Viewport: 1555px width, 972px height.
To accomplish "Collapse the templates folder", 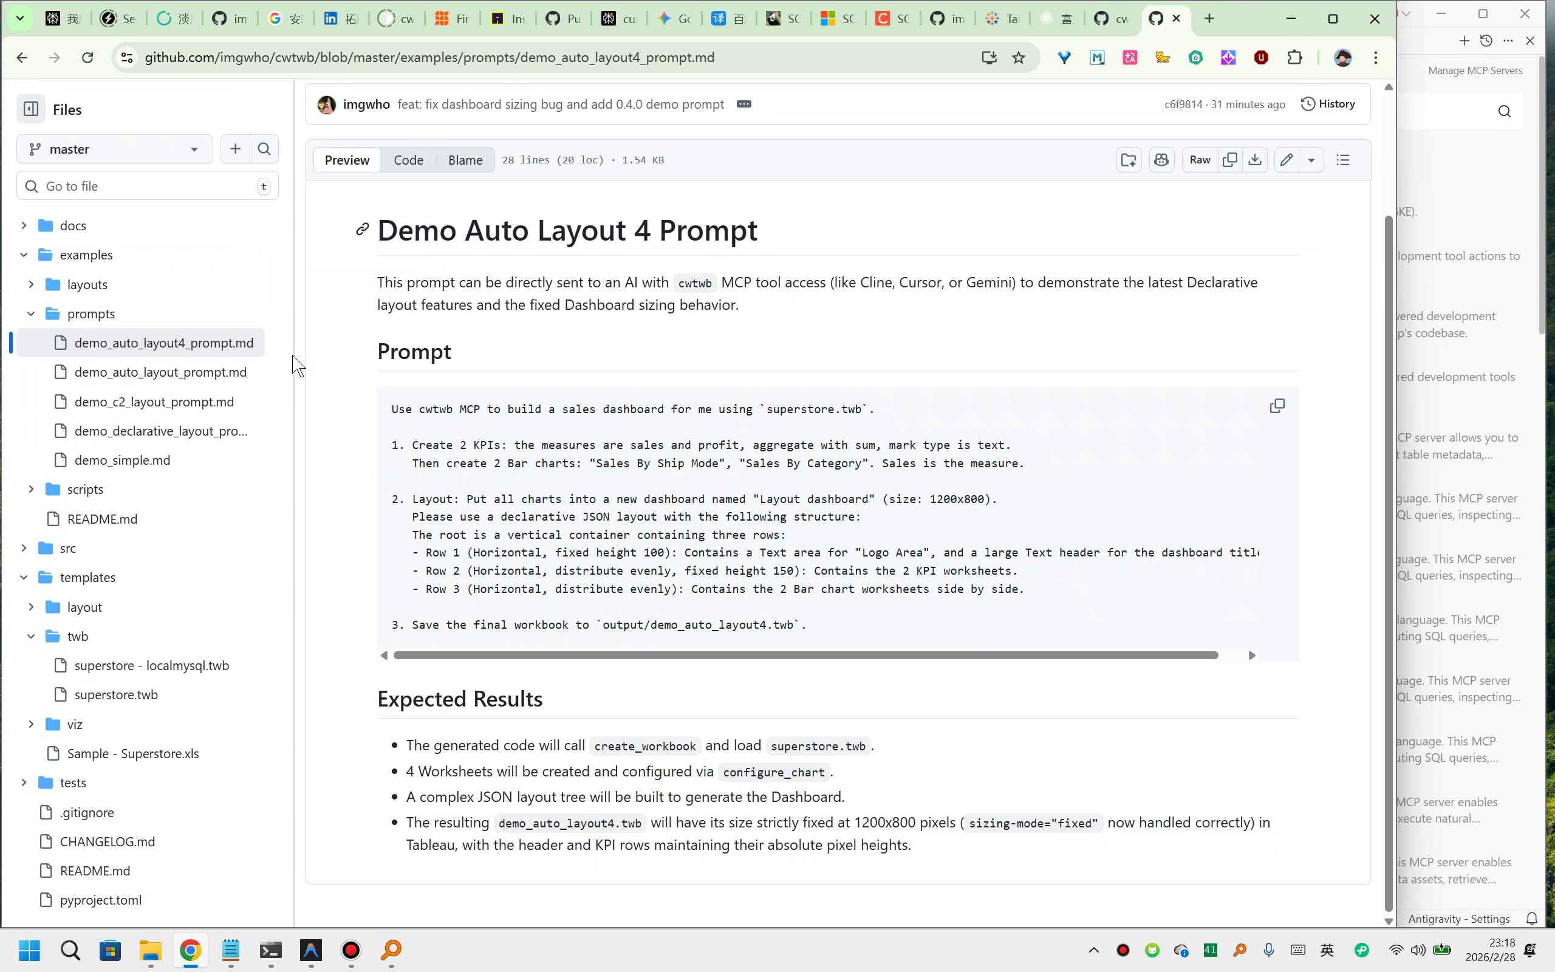I will click(24, 577).
